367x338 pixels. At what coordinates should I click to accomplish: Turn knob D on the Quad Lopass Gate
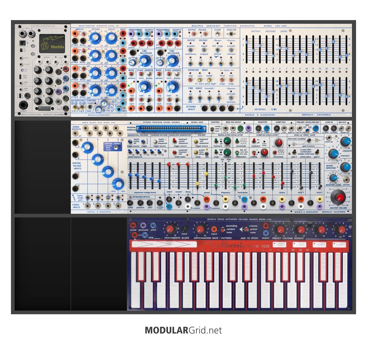(x=118, y=184)
